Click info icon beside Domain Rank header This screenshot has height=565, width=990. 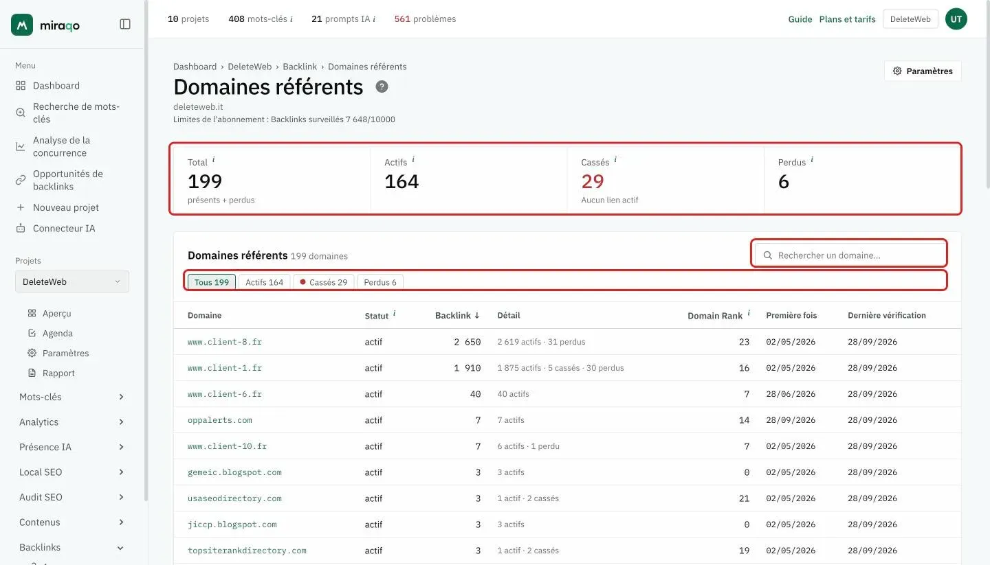749,314
